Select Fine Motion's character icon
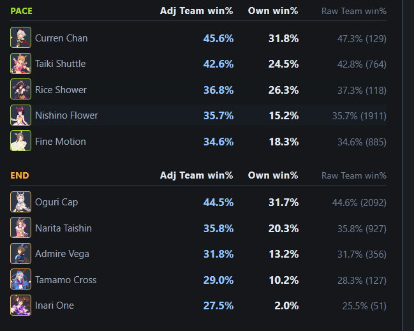 coord(20,141)
